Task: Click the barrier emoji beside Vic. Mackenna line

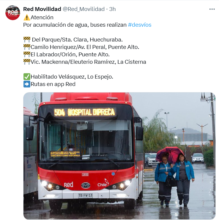Action: (27, 62)
